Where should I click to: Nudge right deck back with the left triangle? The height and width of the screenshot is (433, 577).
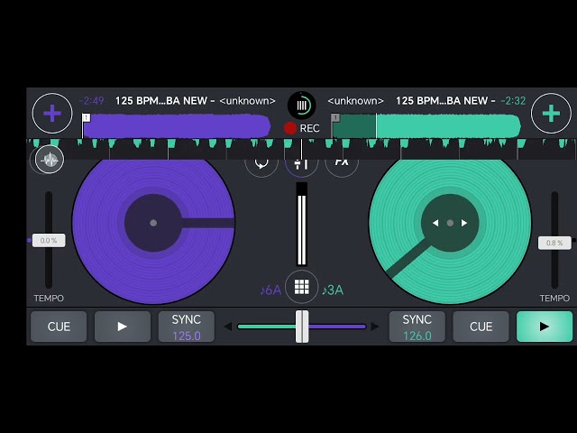click(x=435, y=223)
